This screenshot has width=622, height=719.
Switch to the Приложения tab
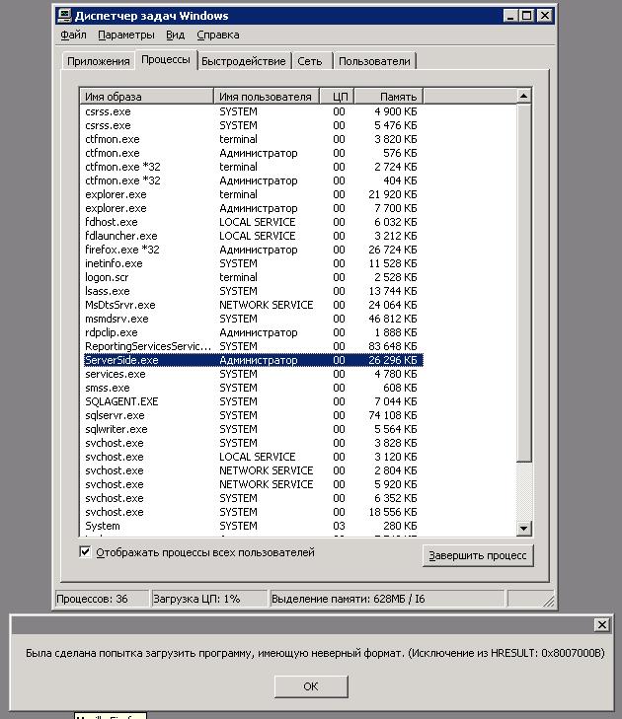98,61
